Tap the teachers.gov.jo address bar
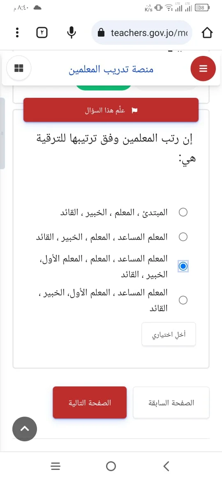 tap(142, 32)
